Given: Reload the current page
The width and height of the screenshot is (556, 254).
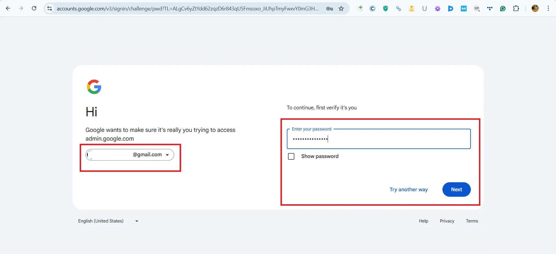Looking at the screenshot, I should (x=34, y=8).
